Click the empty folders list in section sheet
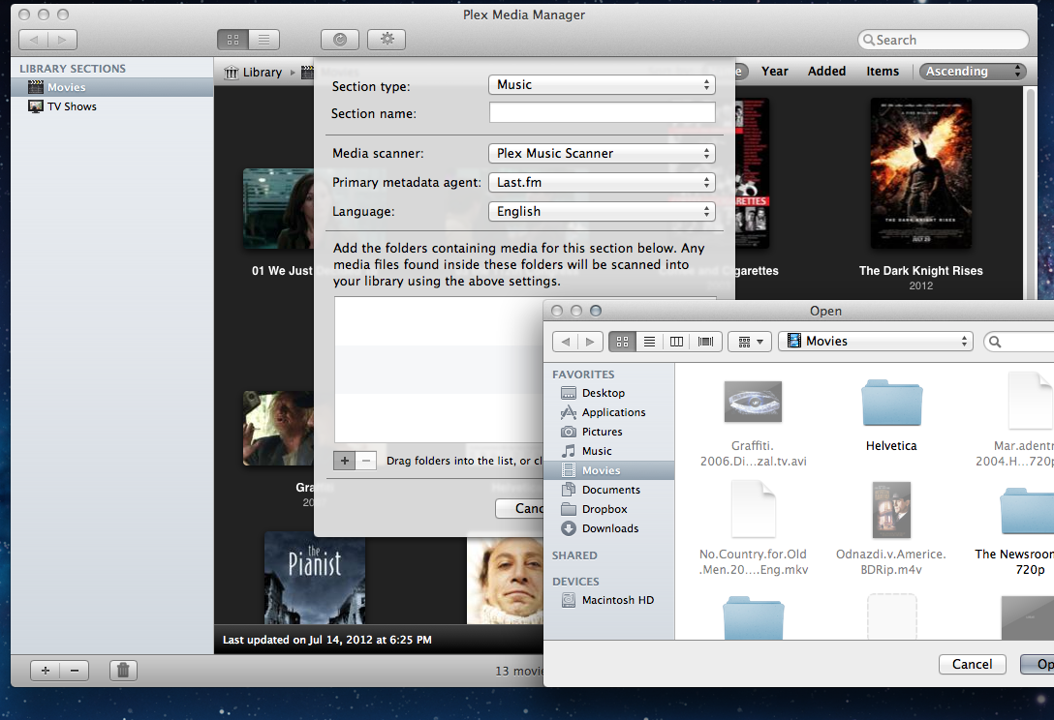Screen dimensions: 1054x720 438,370
